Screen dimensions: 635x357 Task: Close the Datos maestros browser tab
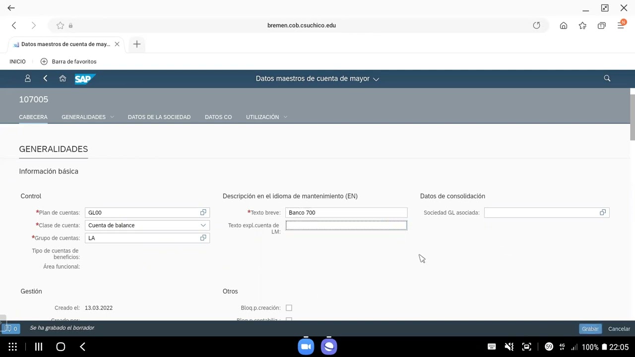[x=117, y=44]
